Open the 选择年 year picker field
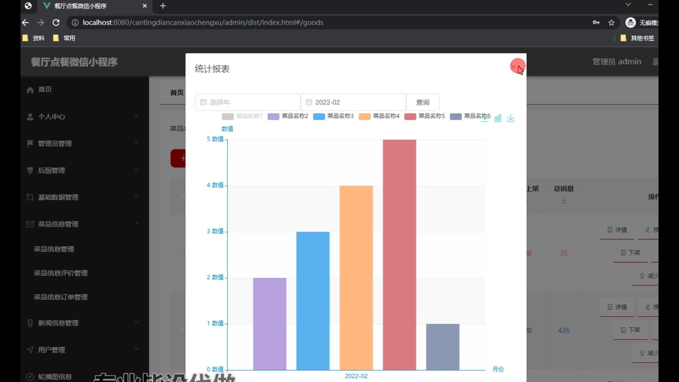This screenshot has height=382, width=679. point(248,102)
